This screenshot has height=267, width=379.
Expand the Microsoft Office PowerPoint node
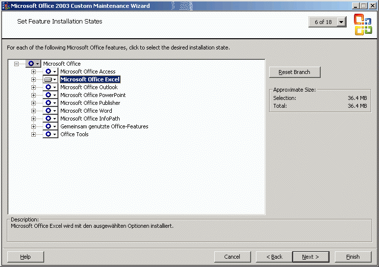(x=34, y=96)
